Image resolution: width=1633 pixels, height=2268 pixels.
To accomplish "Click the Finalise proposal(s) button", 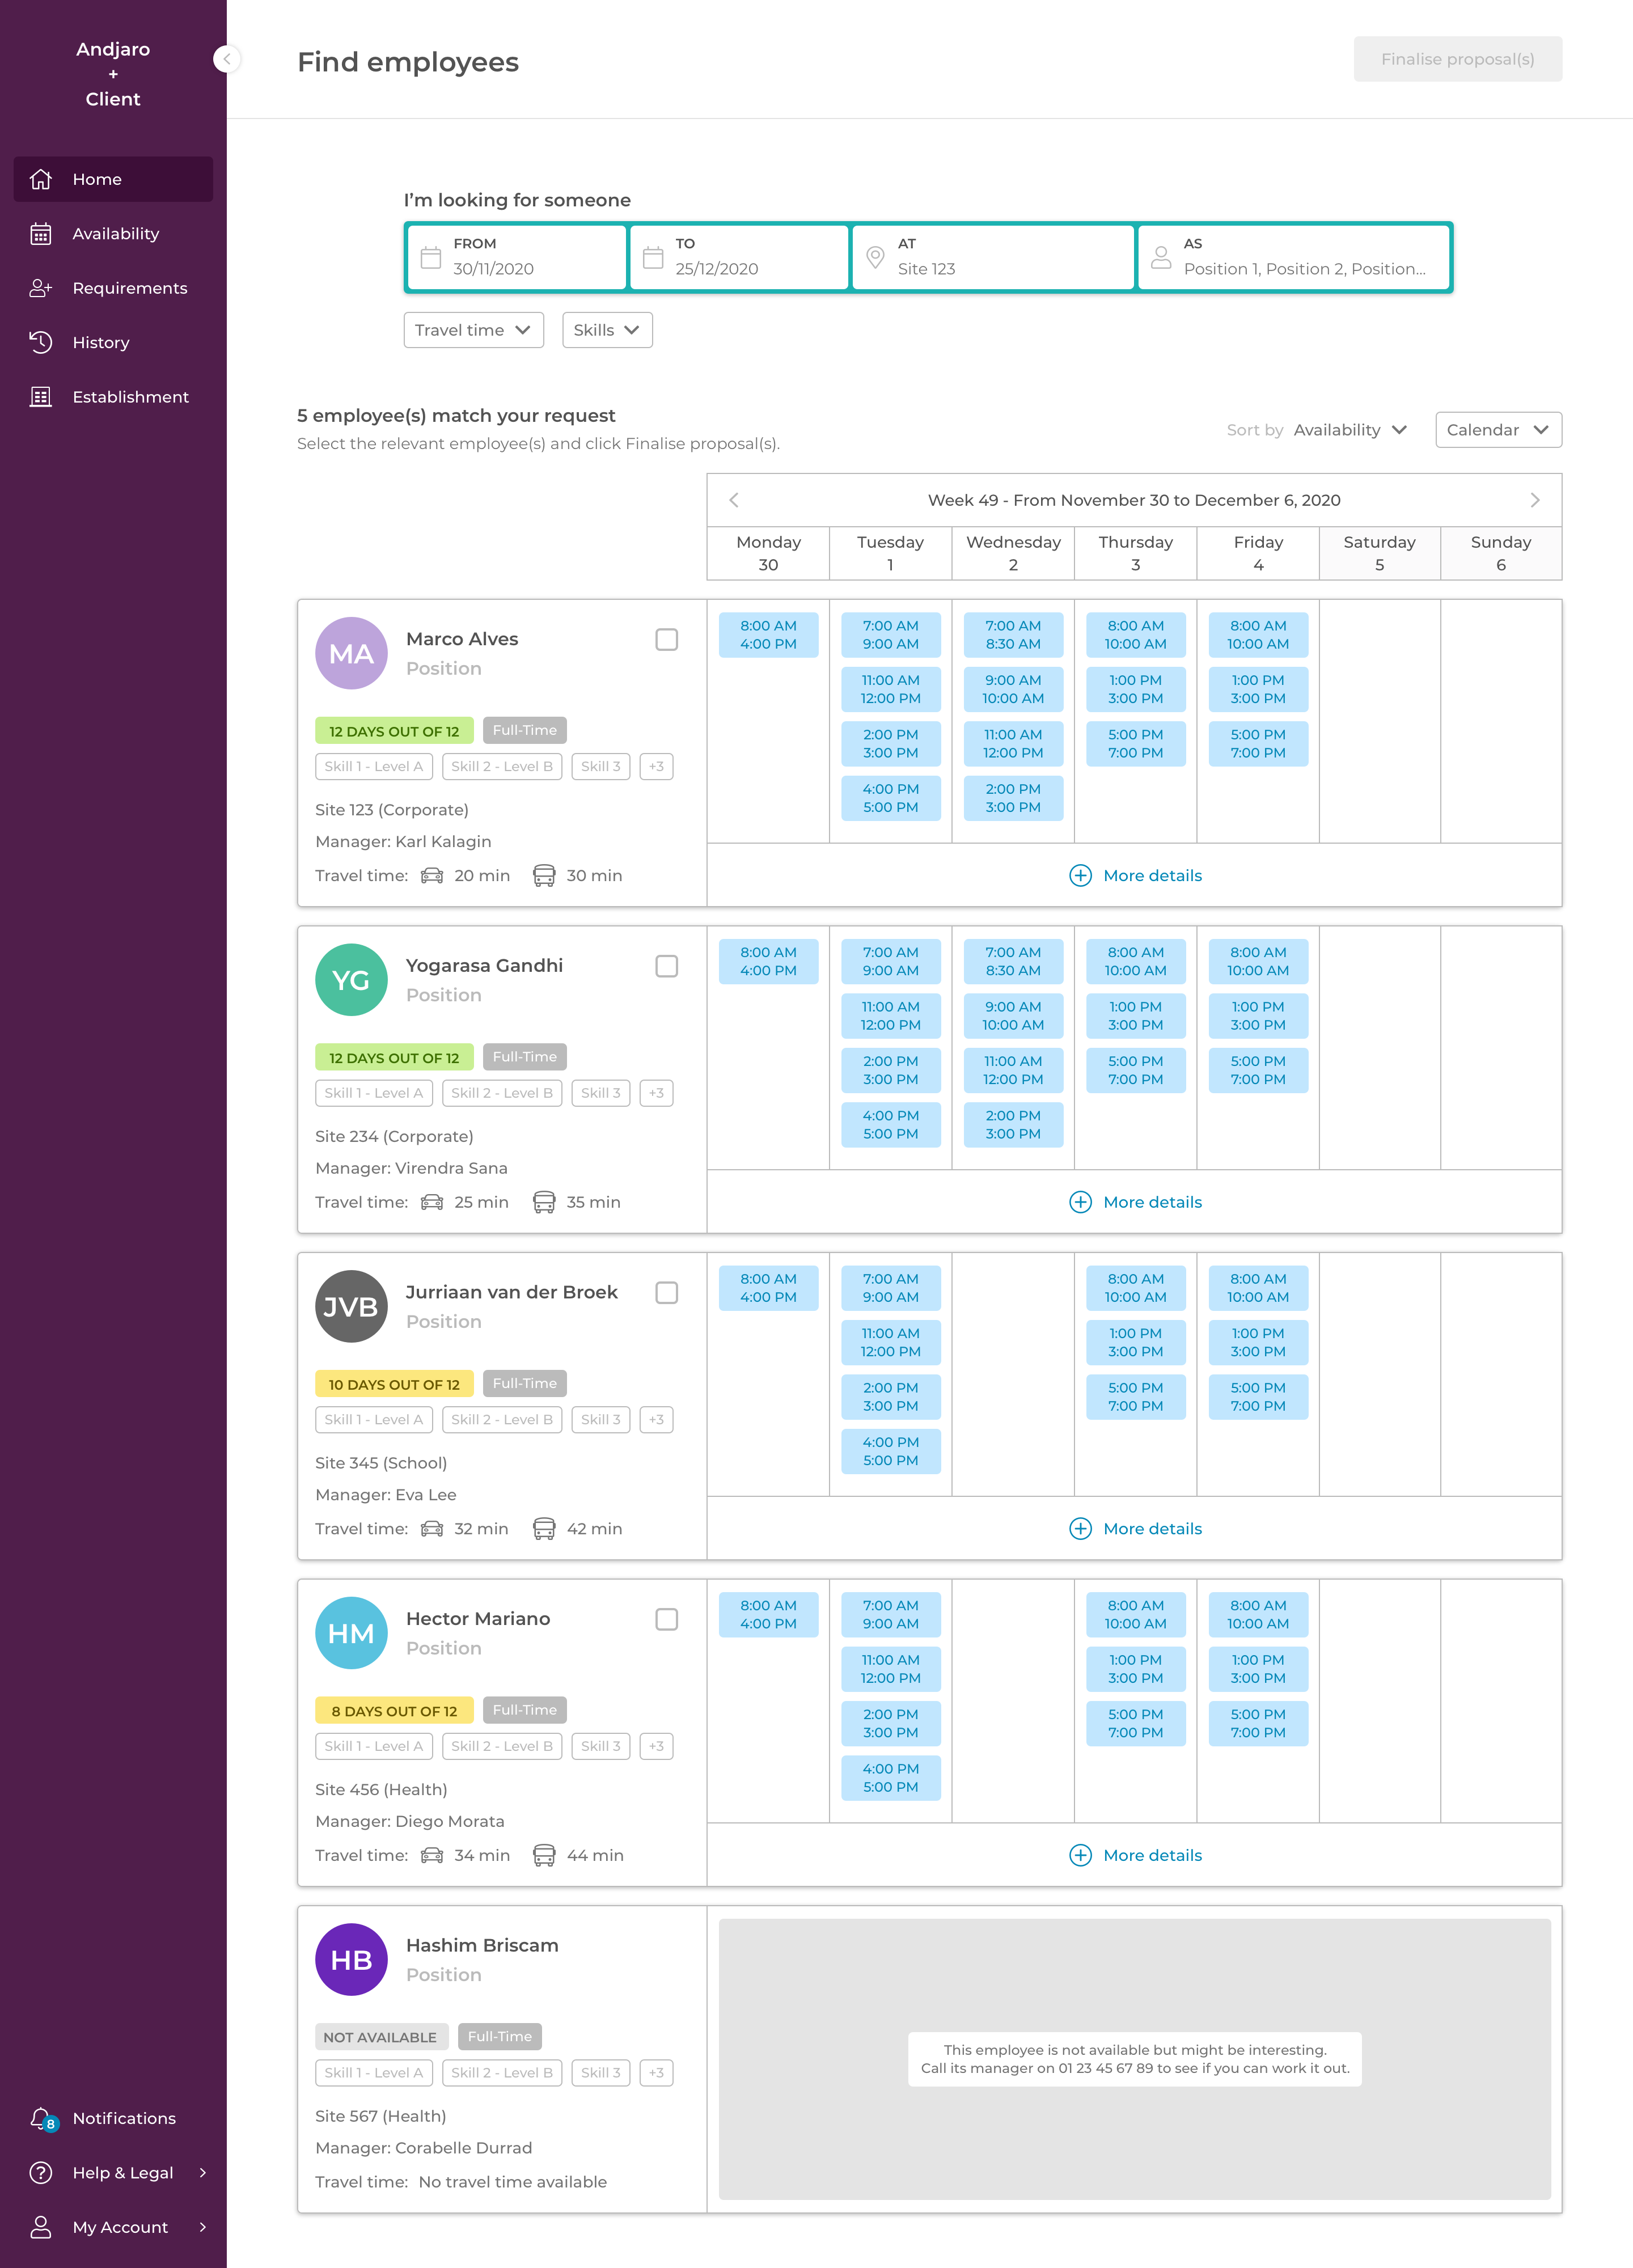I will click(1457, 59).
